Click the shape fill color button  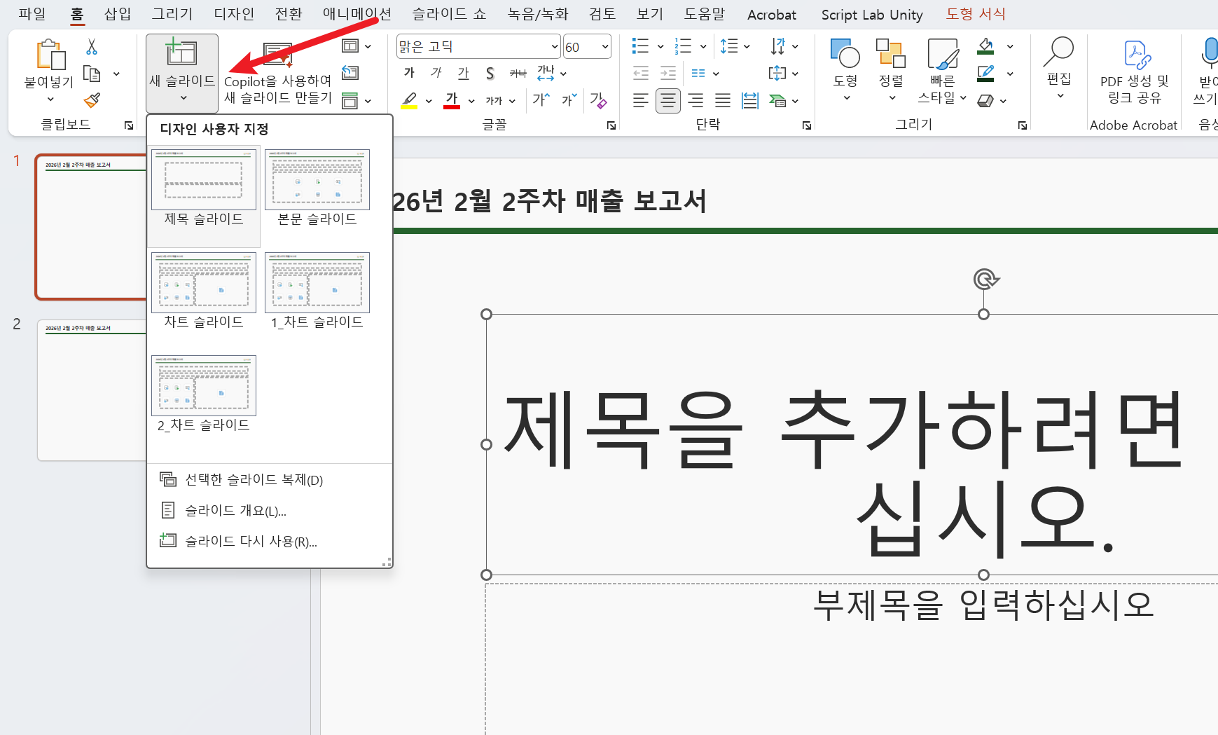click(x=986, y=46)
